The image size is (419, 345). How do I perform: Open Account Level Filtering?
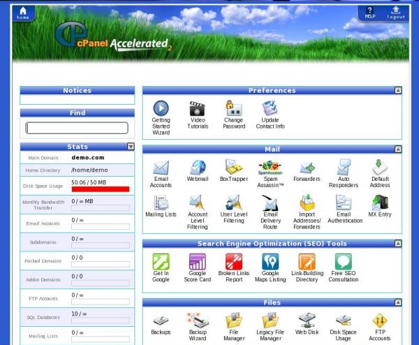pyautogui.click(x=198, y=212)
